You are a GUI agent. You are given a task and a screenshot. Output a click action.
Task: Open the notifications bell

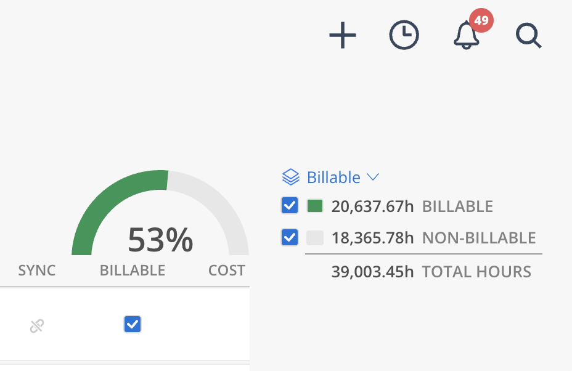pyautogui.click(x=466, y=37)
